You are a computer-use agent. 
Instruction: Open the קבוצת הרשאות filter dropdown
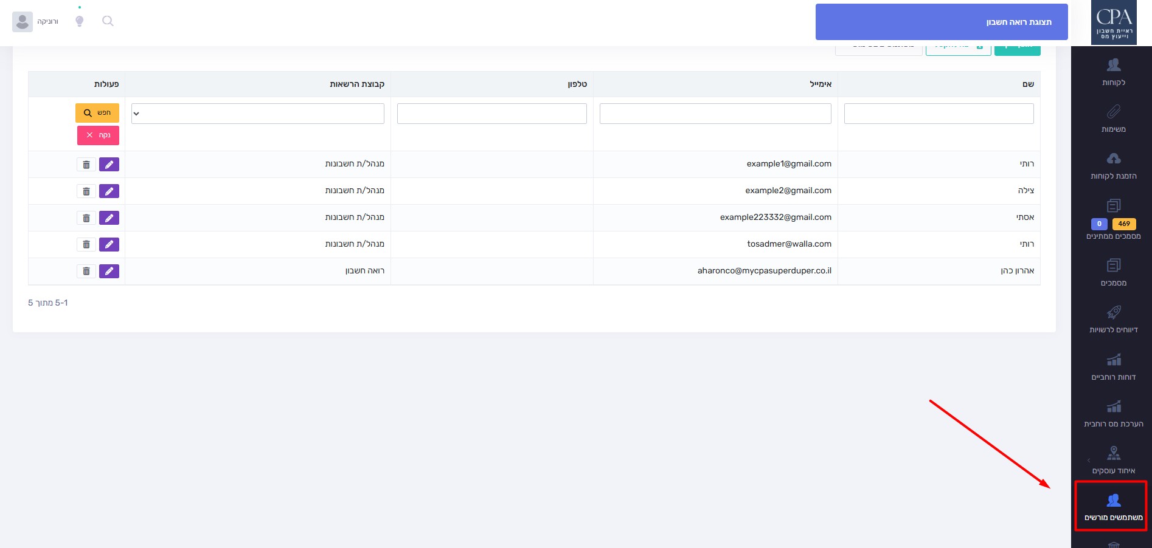(257, 114)
